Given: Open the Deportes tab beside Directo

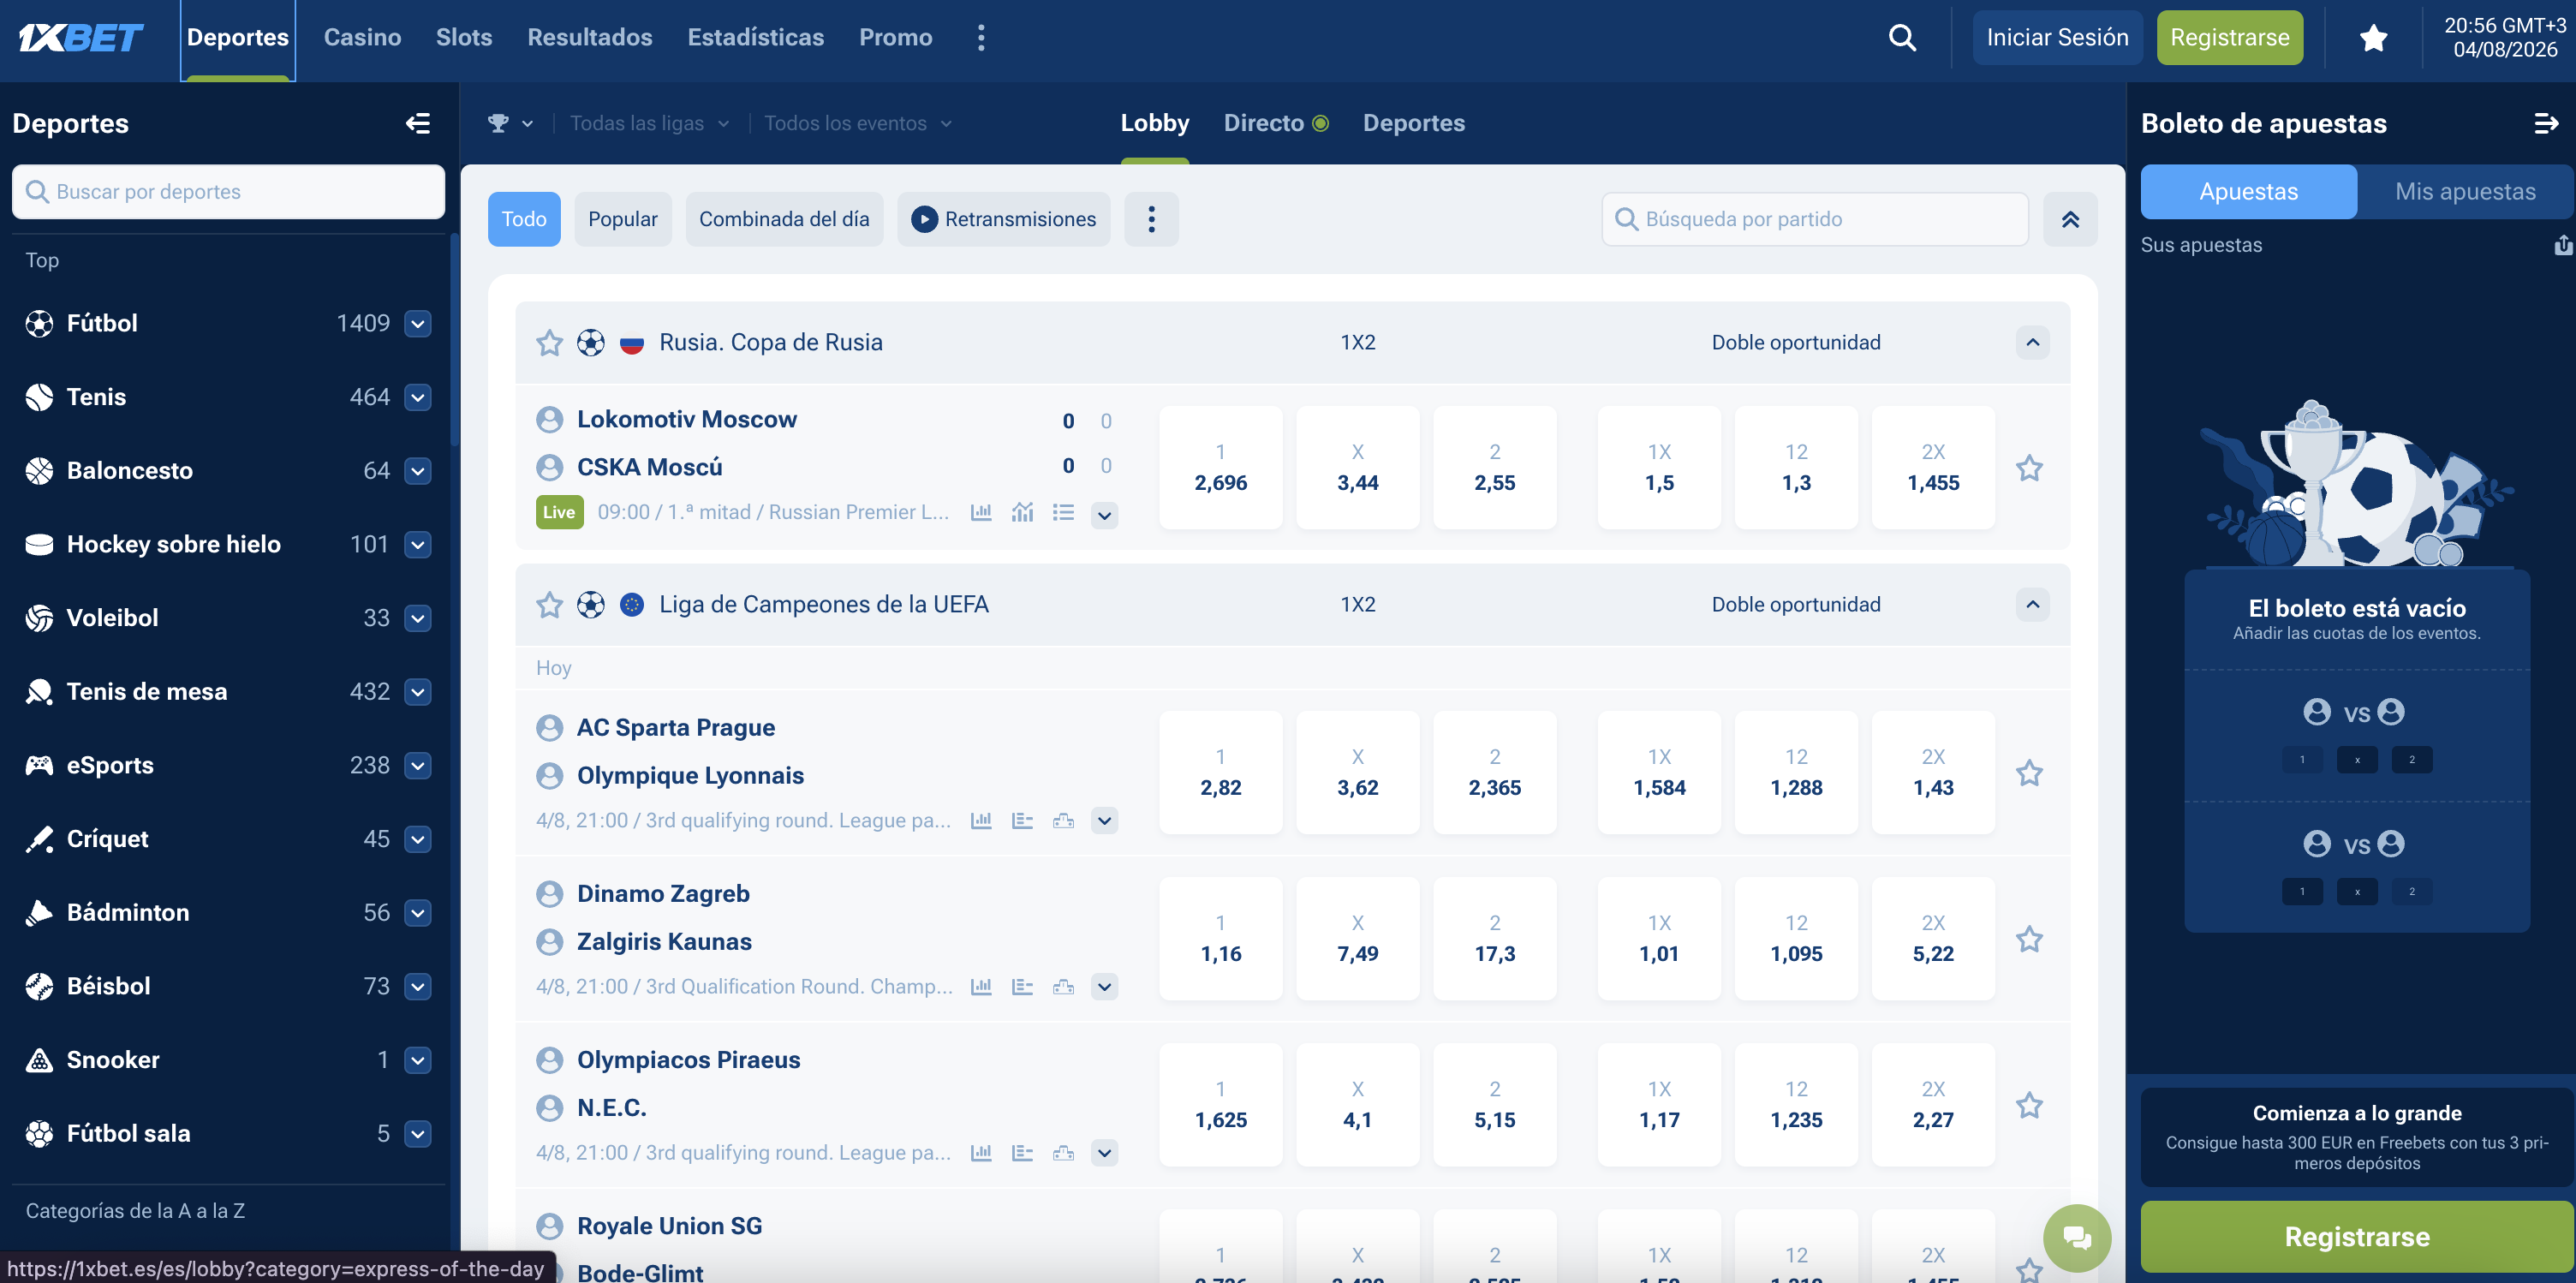Looking at the screenshot, I should click(x=1413, y=123).
